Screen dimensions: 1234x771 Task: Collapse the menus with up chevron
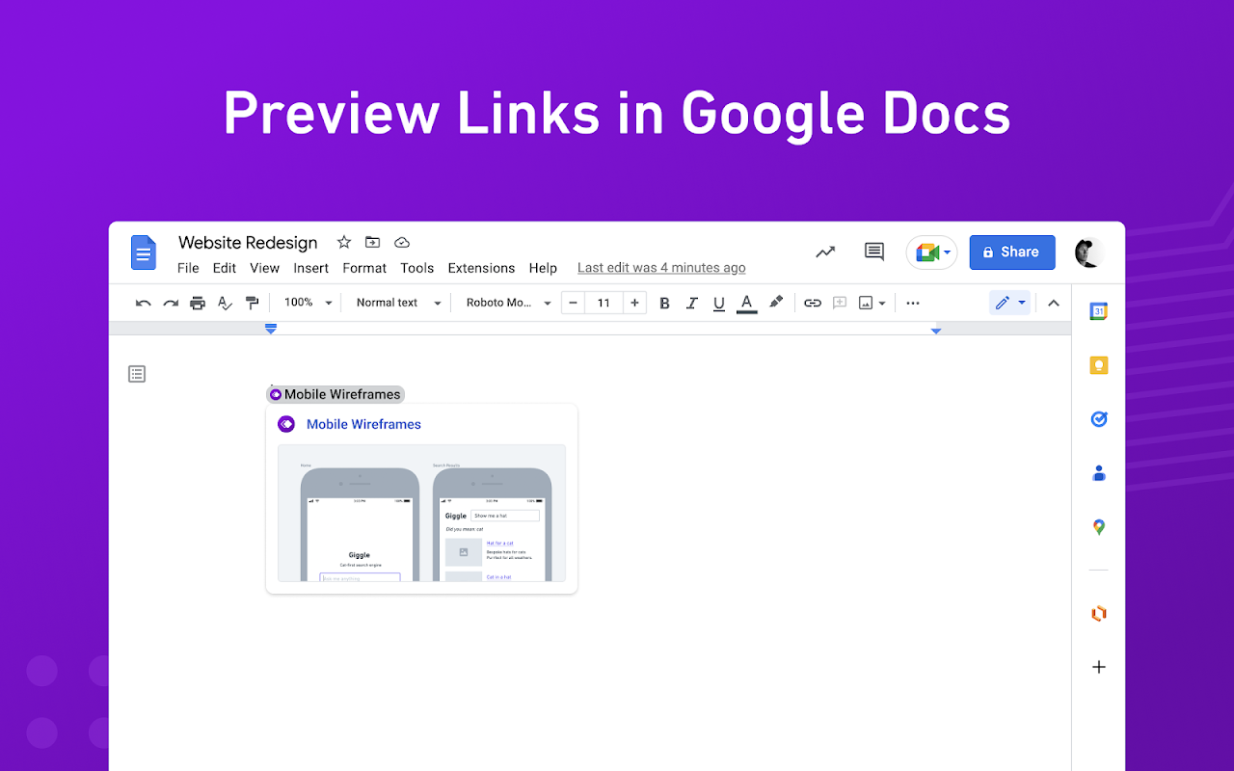[x=1054, y=303]
